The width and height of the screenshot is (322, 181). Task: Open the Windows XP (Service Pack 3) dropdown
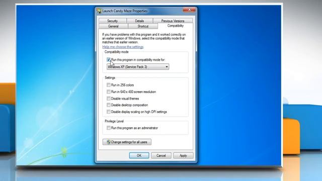coord(138,67)
